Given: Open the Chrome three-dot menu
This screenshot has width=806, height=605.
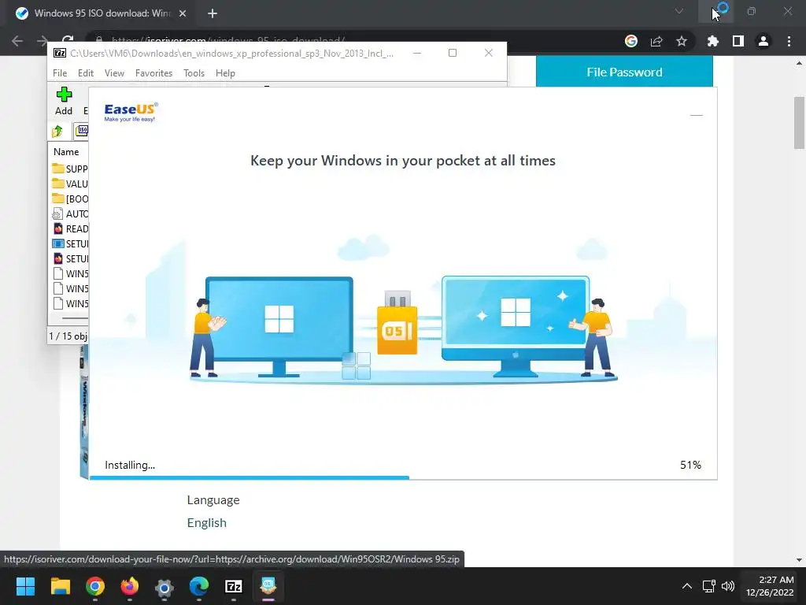Looking at the screenshot, I should [789, 41].
